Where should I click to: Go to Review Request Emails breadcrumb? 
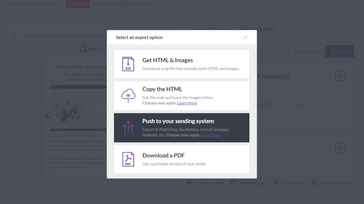tap(32, 4)
